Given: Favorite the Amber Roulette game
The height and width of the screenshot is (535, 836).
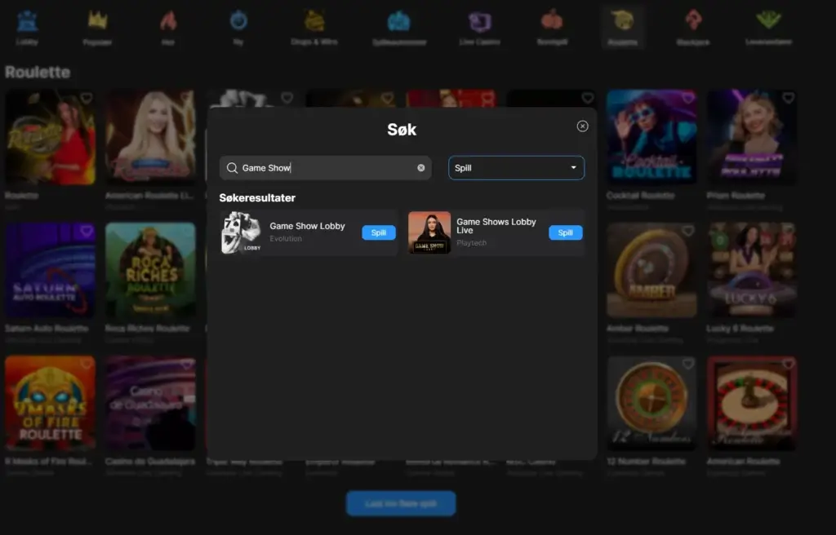Looking at the screenshot, I should 687,232.
